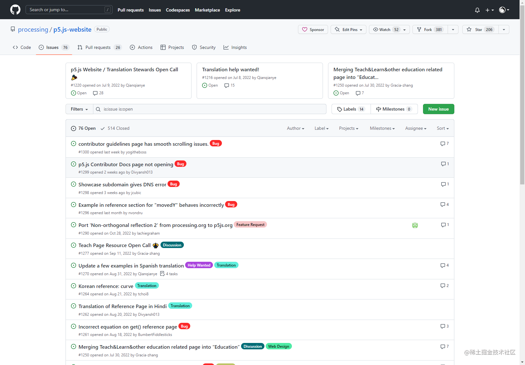Screen dimensions: 525x365
Task: Open author link Divyansh013 on issue #1299
Action: (142, 172)
